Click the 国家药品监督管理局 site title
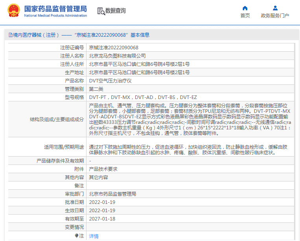This screenshot has height=241, width=300. point(55,9)
